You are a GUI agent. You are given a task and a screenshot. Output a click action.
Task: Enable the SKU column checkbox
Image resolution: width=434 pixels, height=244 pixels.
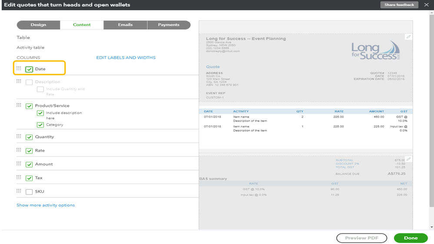29,192
